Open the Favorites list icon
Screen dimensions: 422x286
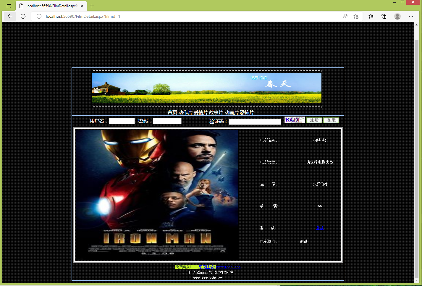[x=371, y=16]
